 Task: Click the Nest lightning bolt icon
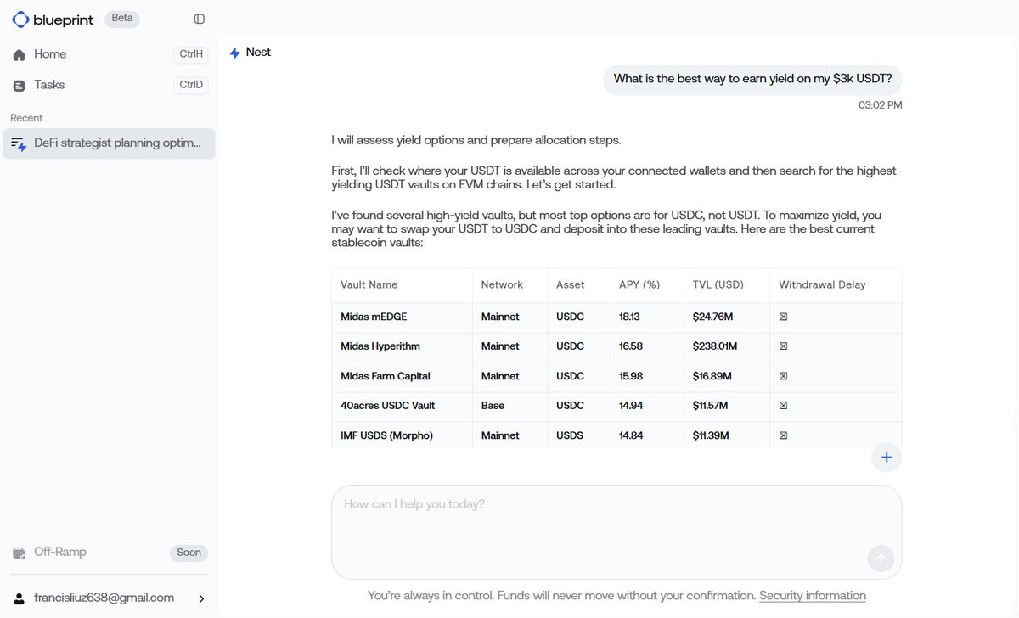coord(235,53)
